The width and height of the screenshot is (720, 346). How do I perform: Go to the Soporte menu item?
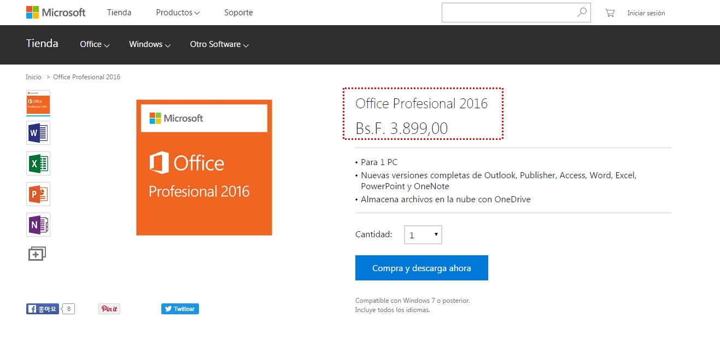coord(238,13)
